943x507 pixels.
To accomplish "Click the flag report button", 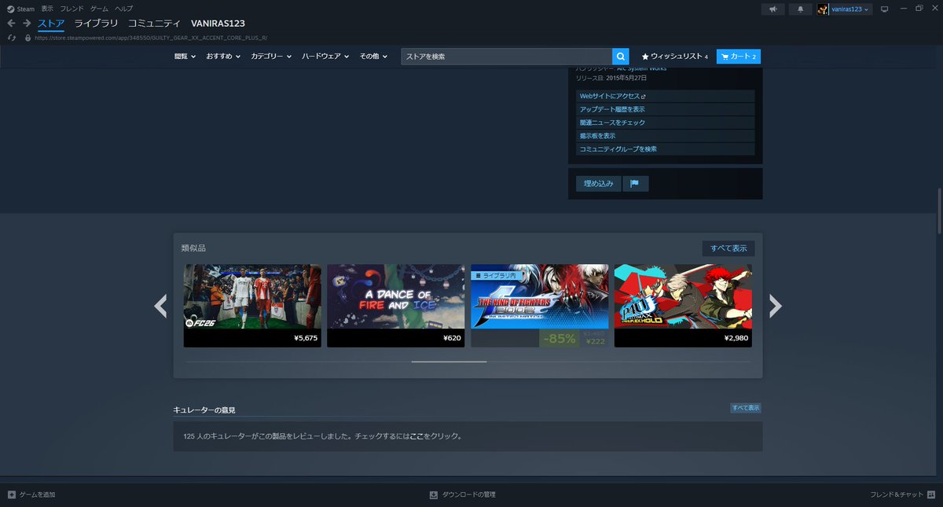I will pyautogui.click(x=635, y=184).
